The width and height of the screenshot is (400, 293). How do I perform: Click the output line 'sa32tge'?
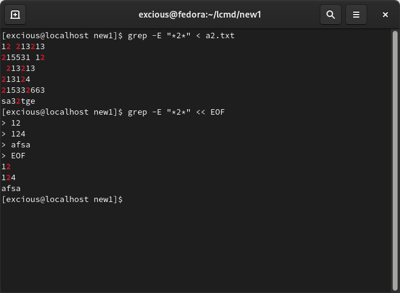[x=18, y=101]
